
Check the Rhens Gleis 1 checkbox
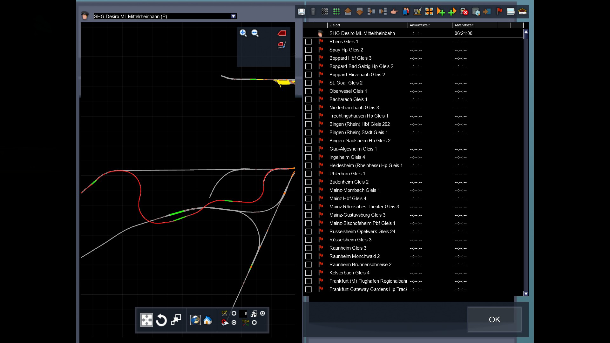pyautogui.click(x=308, y=42)
